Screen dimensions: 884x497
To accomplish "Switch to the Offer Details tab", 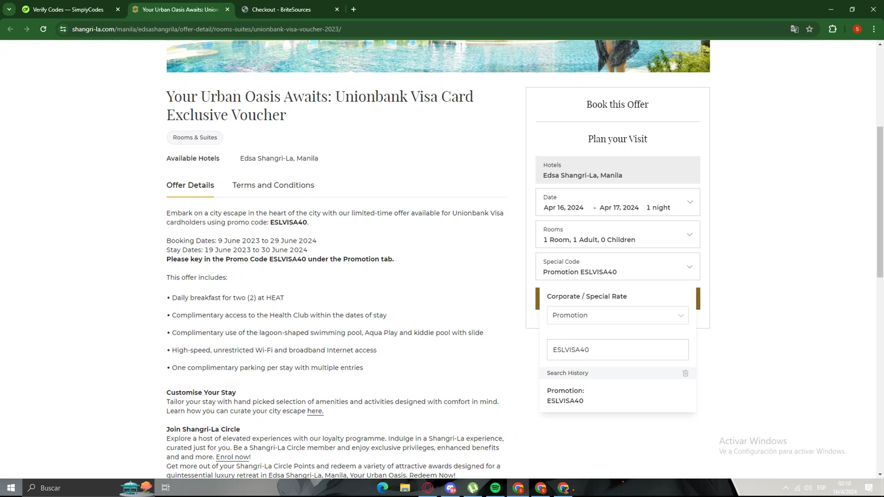I will coord(190,185).
